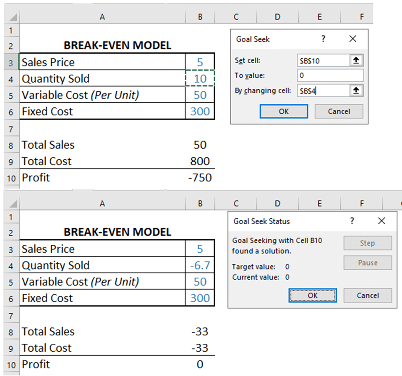This screenshot has height=376, width=402.
Task: Click the Fixed Cost label in top sheet
Action: [47, 112]
